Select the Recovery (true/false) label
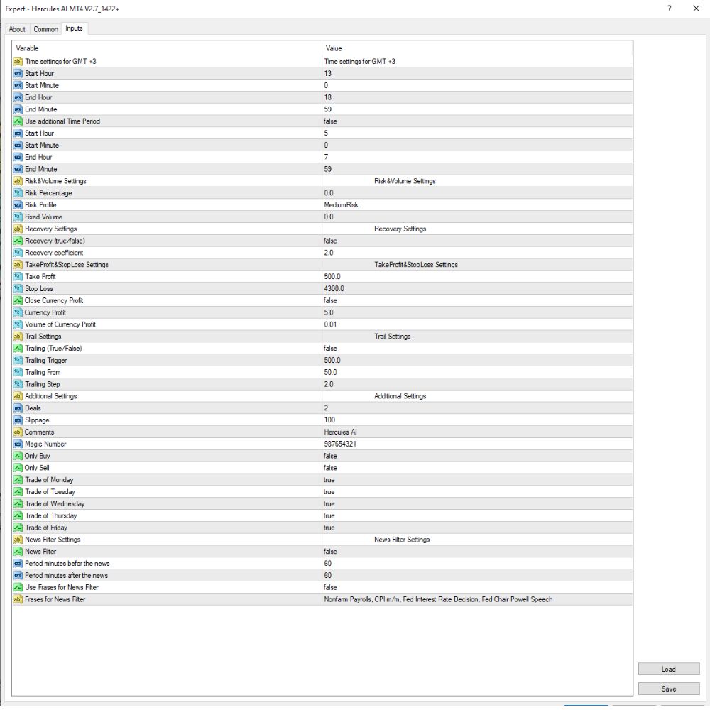 [55, 241]
